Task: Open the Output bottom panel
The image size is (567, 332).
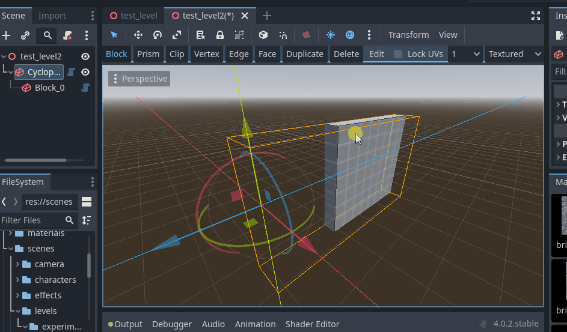Action: point(125,324)
